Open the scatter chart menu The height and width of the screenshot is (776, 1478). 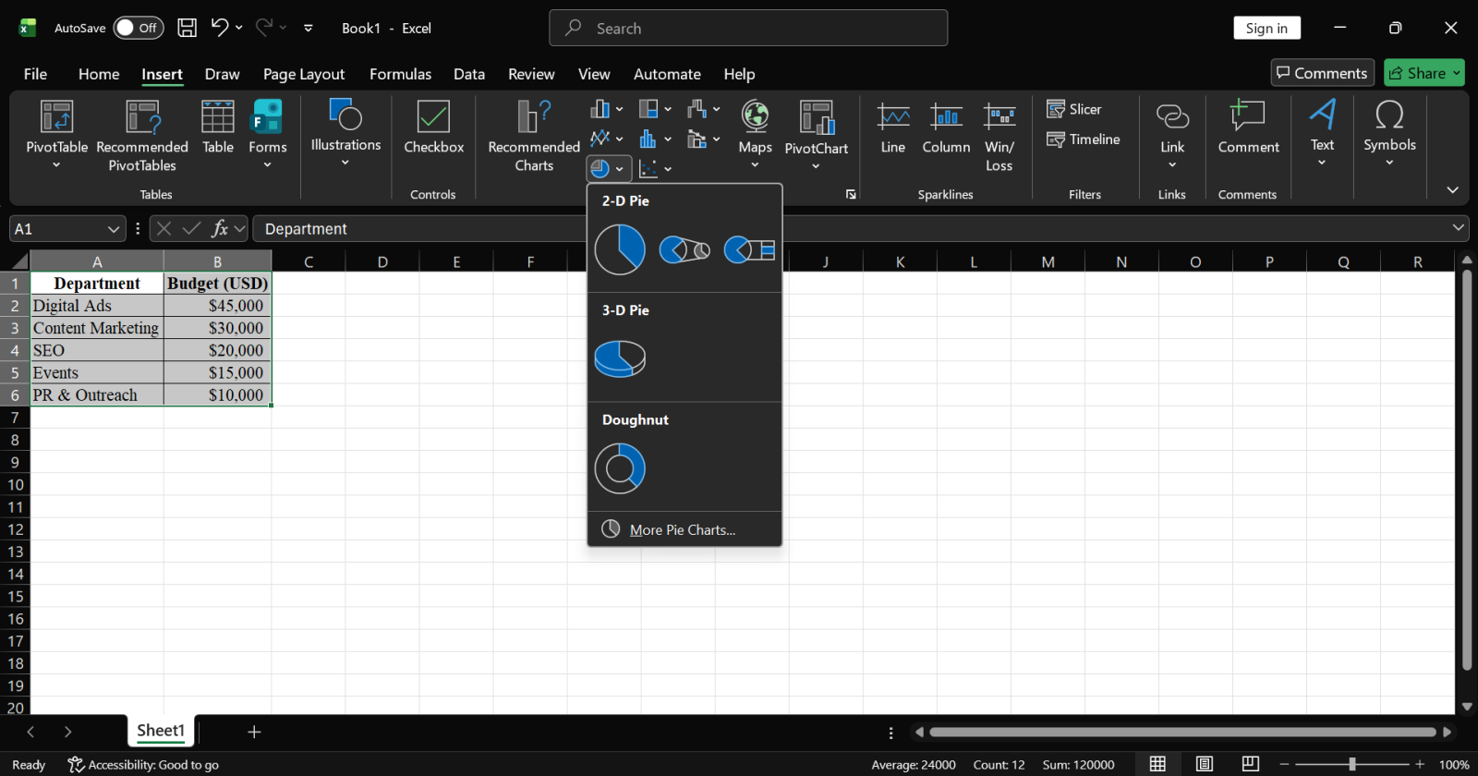click(x=655, y=168)
